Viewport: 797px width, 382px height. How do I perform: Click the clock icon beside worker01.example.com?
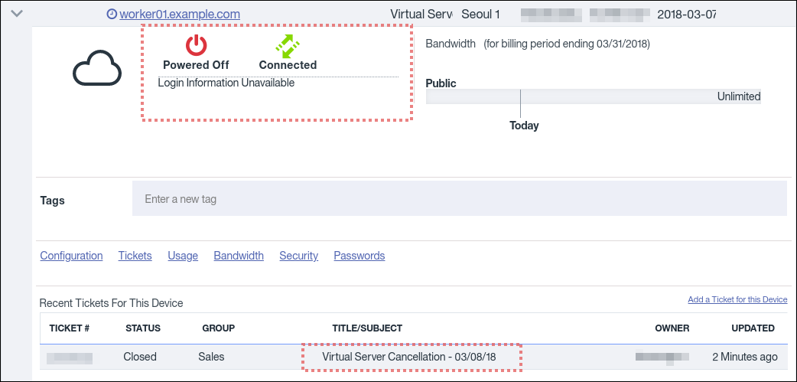pos(112,15)
